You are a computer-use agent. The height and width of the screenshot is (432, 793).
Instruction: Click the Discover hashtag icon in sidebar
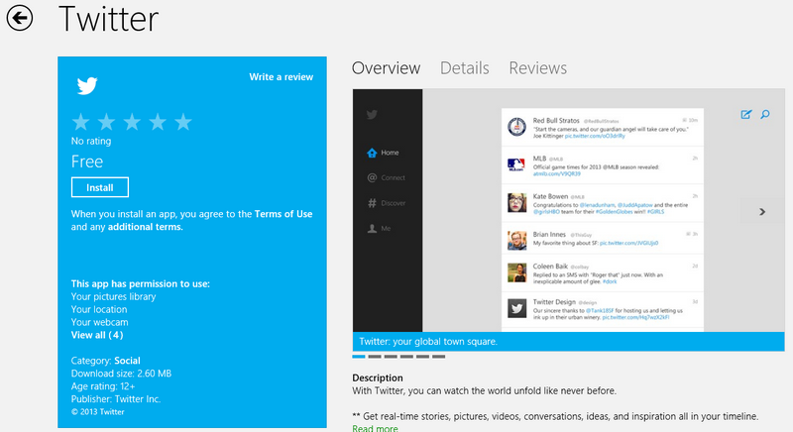coord(373,203)
